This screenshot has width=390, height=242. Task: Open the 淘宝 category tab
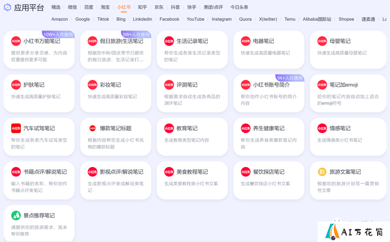click(105, 7)
